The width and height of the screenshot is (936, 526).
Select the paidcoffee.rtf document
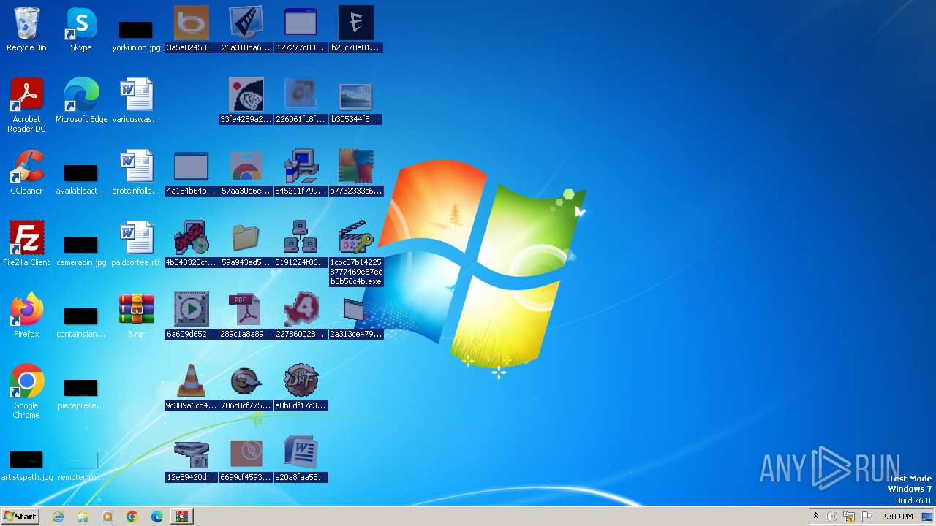(x=136, y=238)
